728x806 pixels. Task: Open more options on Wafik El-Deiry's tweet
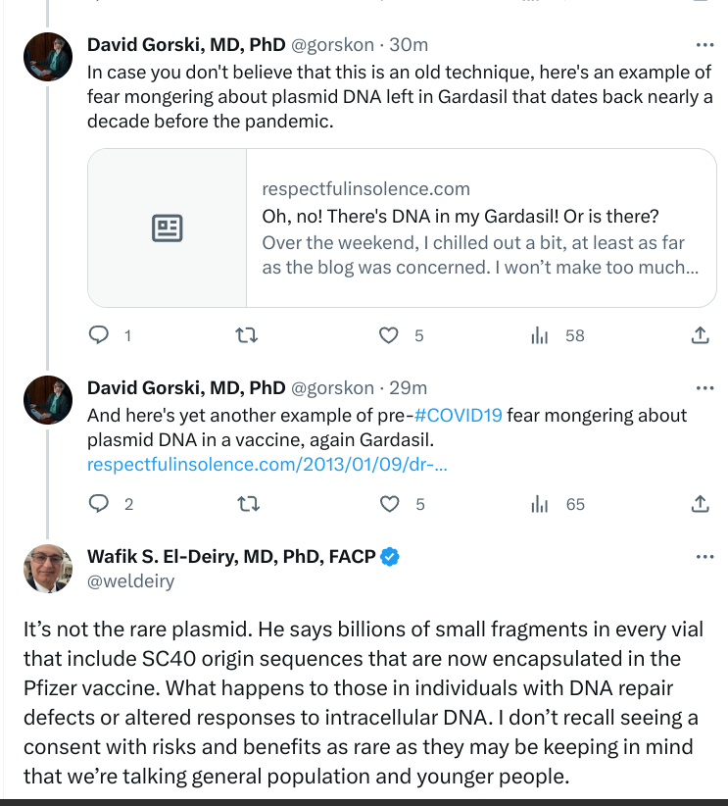(704, 557)
